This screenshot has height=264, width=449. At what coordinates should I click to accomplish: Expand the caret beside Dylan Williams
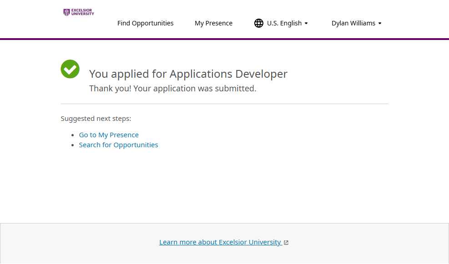(x=380, y=23)
